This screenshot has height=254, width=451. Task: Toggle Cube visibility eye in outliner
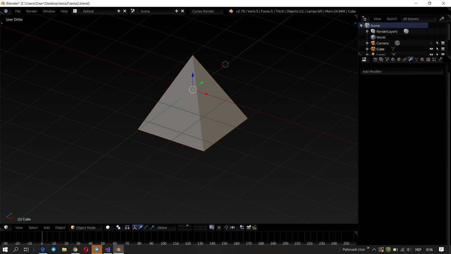431,49
